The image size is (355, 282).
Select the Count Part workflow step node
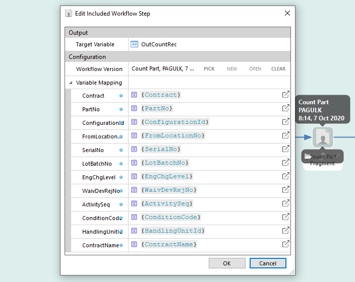click(322, 137)
